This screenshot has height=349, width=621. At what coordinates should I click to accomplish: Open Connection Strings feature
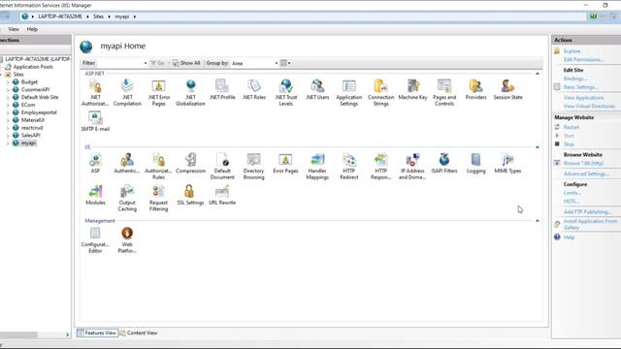click(380, 92)
